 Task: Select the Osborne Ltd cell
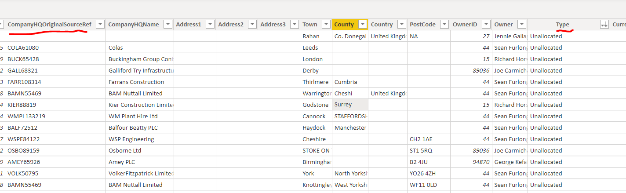[140, 150]
